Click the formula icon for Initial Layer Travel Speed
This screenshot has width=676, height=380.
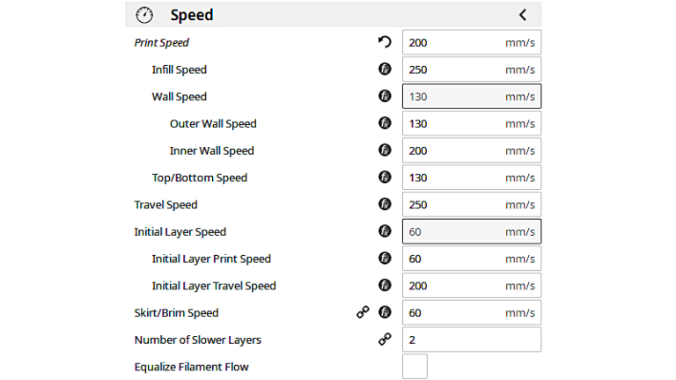click(384, 286)
